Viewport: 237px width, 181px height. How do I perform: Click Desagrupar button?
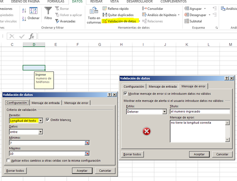click(x=195, y=15)
